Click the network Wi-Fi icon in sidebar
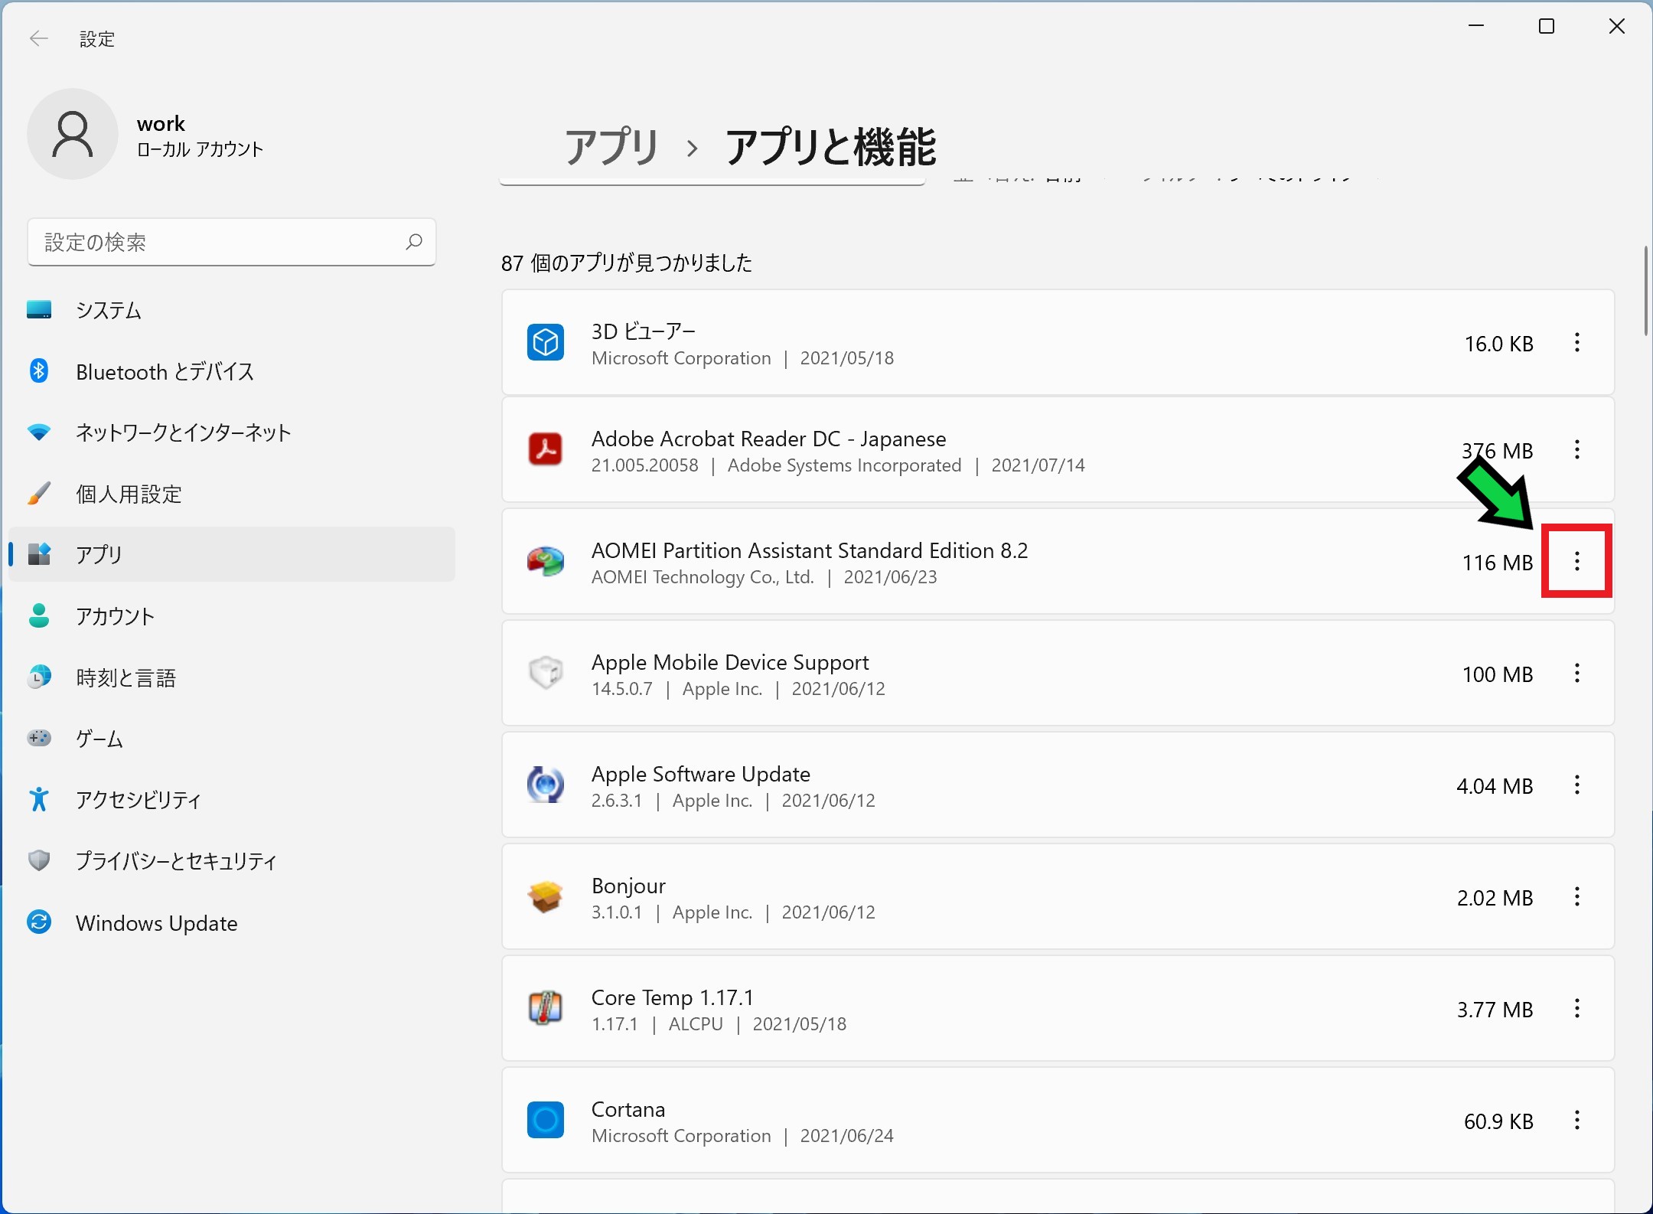The height and width of the screenshot is (1214, 1653). [x=39, y=432]
